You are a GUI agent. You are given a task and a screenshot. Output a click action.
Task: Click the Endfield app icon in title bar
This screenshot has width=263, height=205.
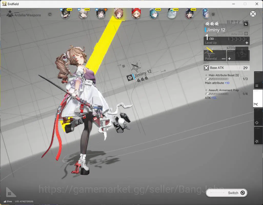click(4, 4)
